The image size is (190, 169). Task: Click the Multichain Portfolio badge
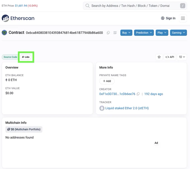[24, 129]
